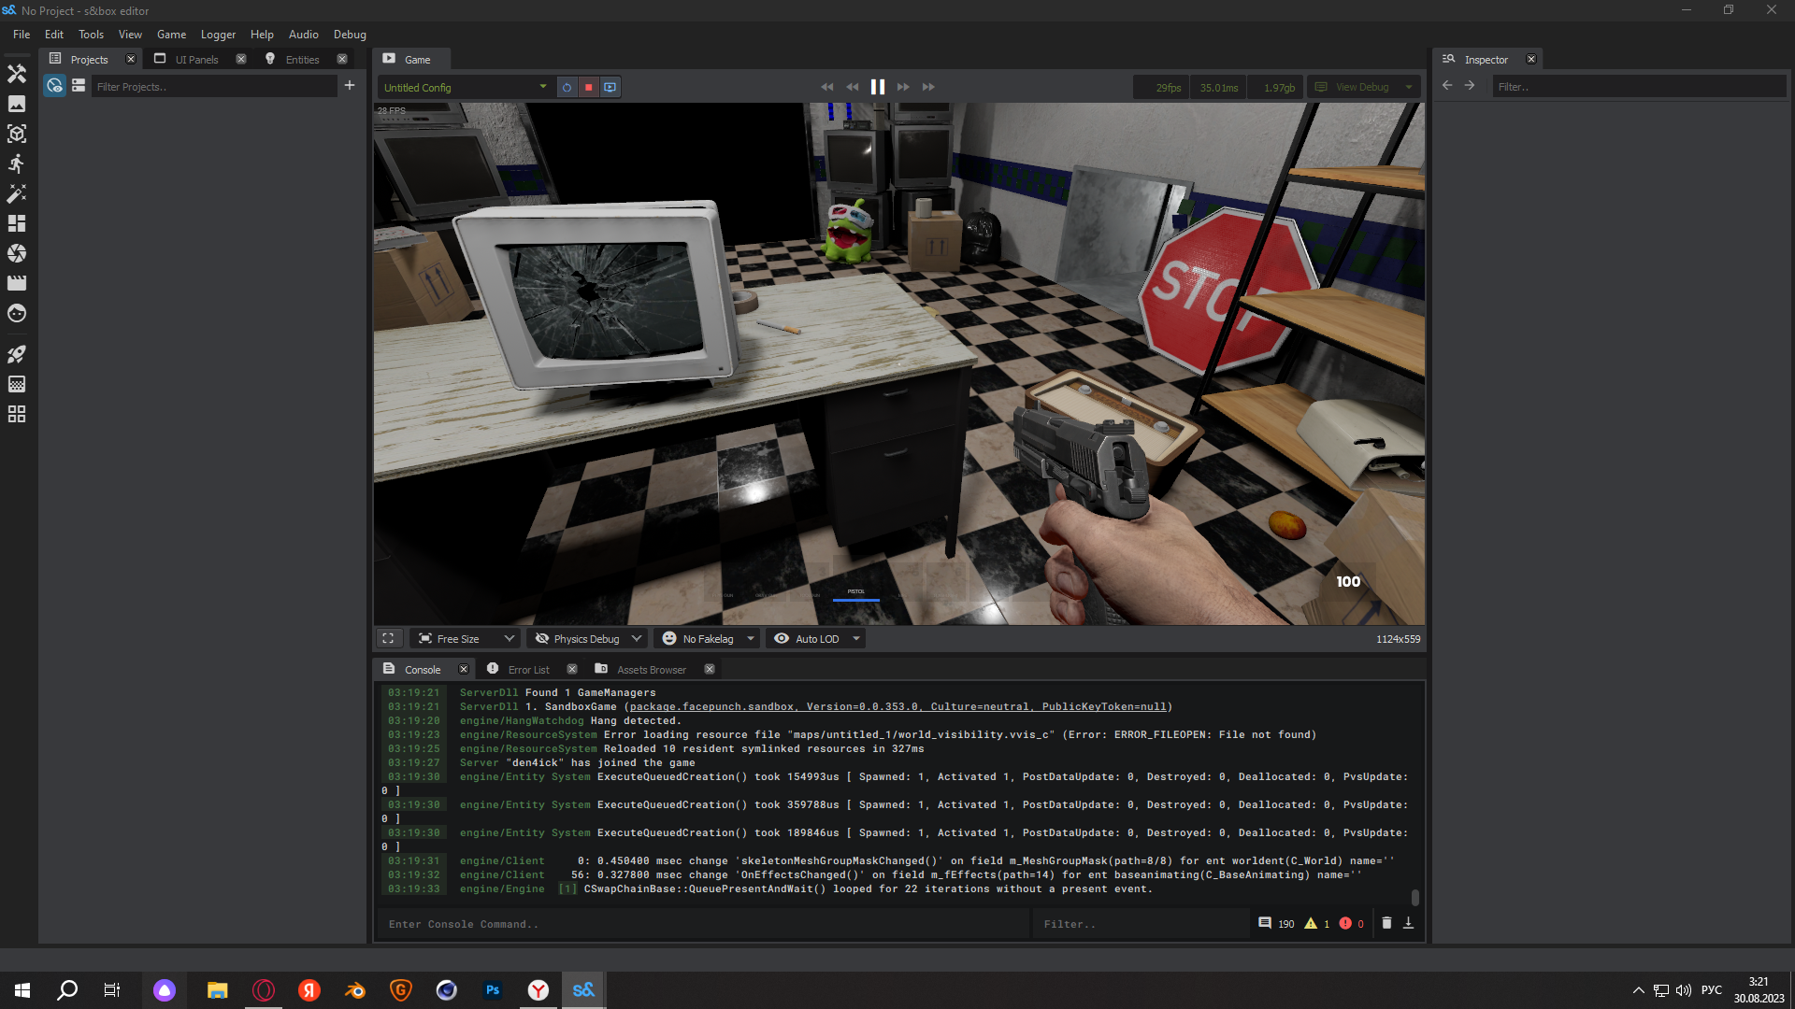Screen dimensions: 1795x1009
Task: Click the red stop game button
Action: coord(588,87)
